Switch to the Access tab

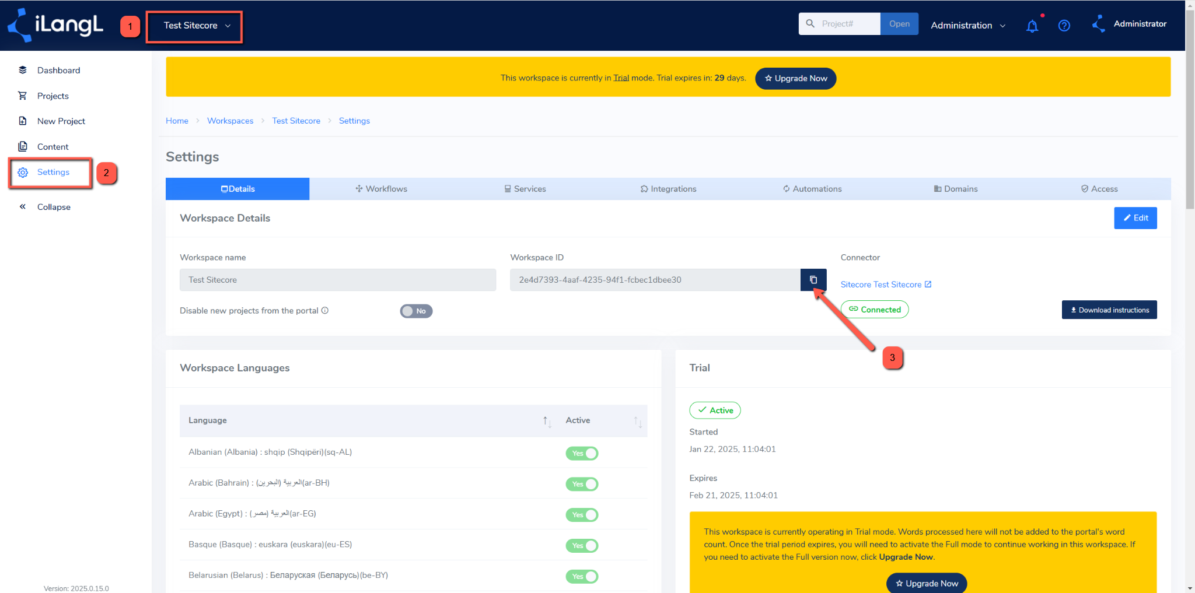coord(1099,189)
